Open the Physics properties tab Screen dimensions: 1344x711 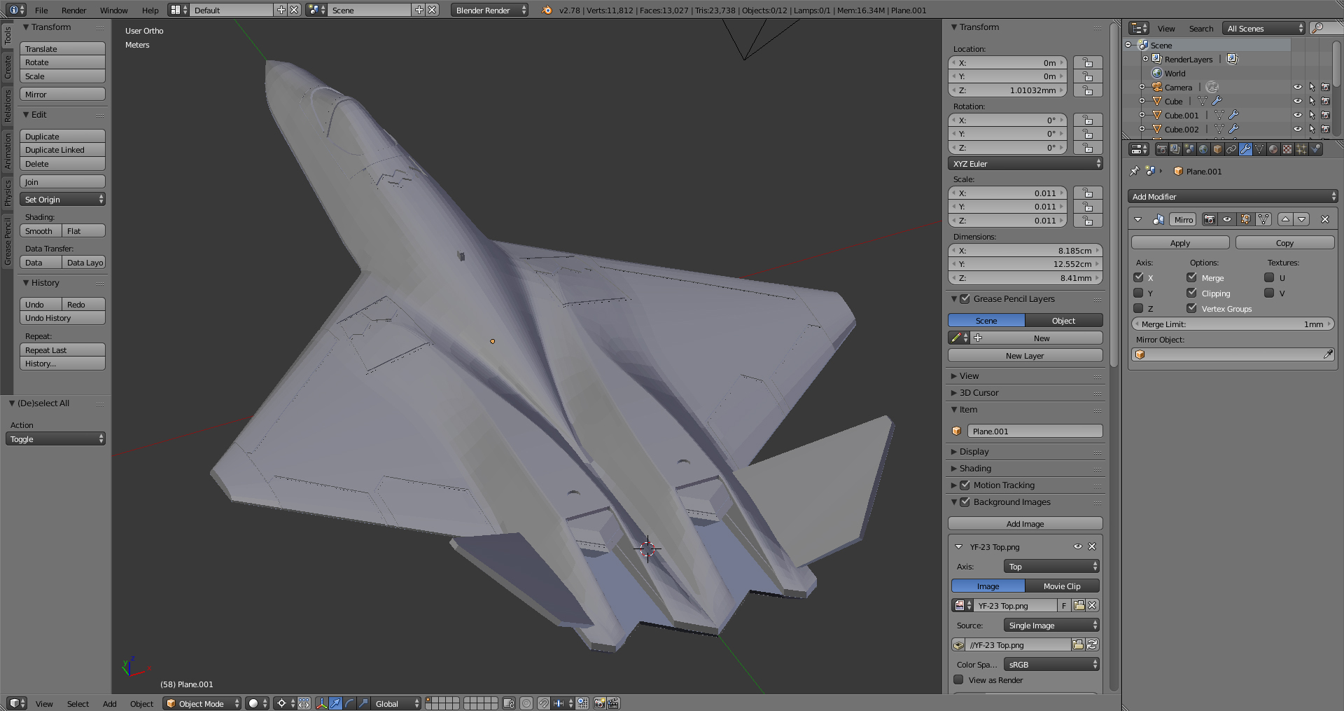coord(1315,149)
